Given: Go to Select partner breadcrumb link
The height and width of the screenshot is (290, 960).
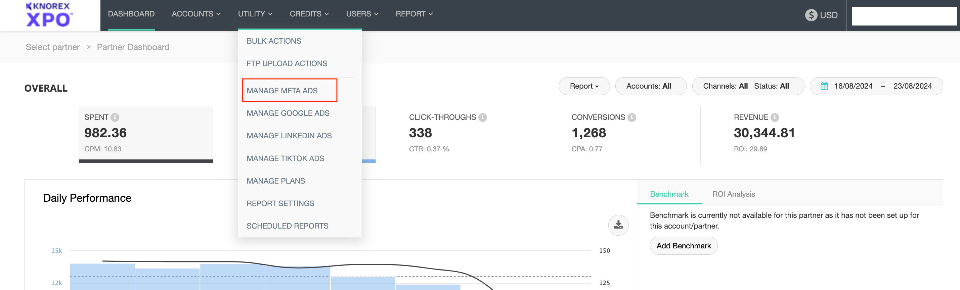Looking at the screenshot, I should click(x=52, y=47).
